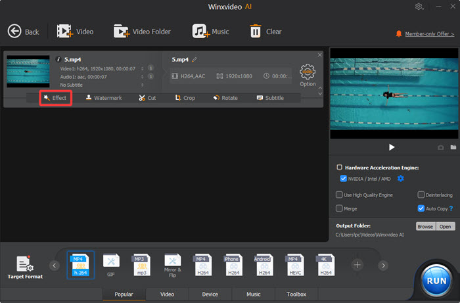This screenshot has width=460, height=303.
Task: Switch to Popular tab
Action: point(124,294)
